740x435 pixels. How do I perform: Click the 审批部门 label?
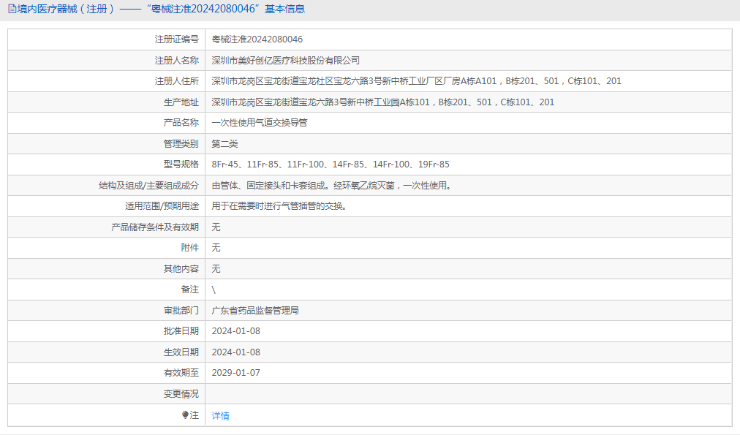point(181,311)
